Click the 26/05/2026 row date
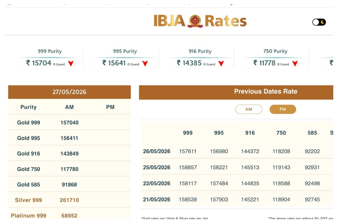 pos(157,151)
